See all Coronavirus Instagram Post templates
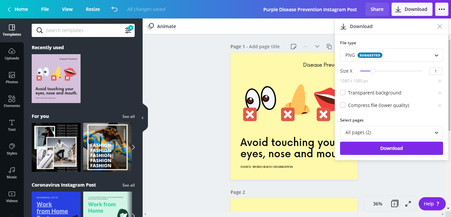This screenshot has height=217, width=451. pyautogui.click(x=128, y=185)
